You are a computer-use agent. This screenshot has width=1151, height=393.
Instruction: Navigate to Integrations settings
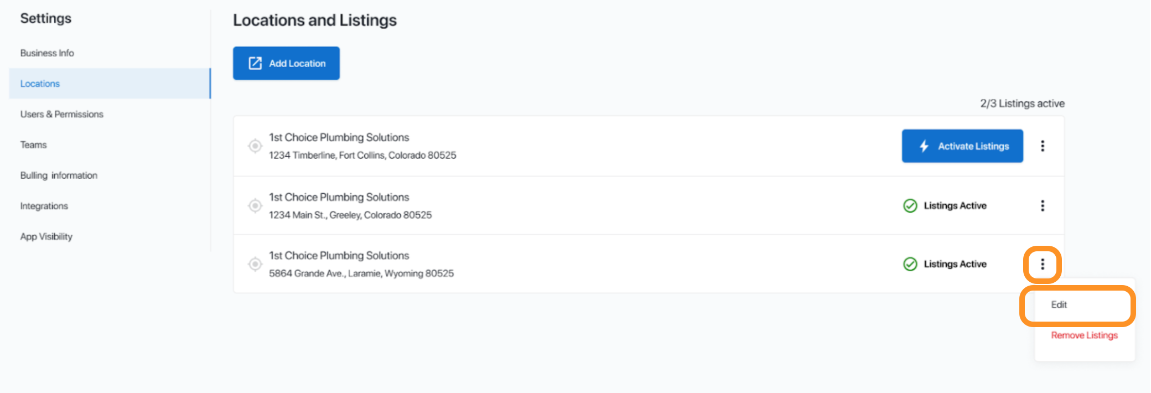pyautogui.click(x=44, y=206)
